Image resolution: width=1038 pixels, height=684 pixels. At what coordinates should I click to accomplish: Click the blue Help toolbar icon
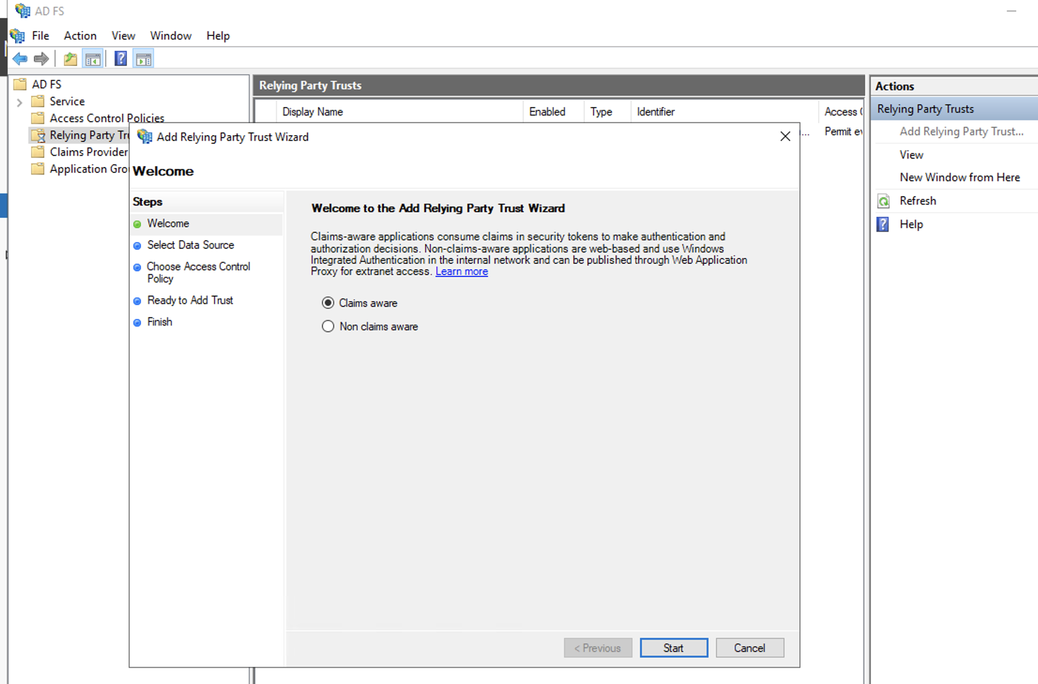pos(121,59)
